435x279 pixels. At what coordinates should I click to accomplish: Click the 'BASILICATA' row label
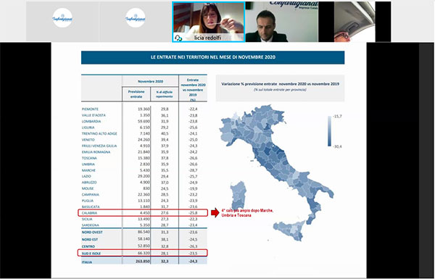91,207
